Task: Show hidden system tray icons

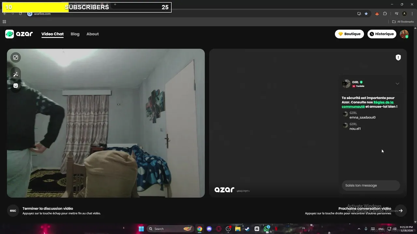Action: pos(359,229)
